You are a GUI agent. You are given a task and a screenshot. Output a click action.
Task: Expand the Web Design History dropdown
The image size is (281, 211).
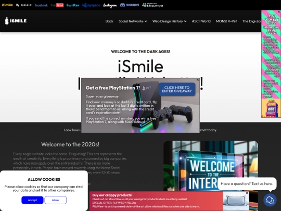point(169,21)
